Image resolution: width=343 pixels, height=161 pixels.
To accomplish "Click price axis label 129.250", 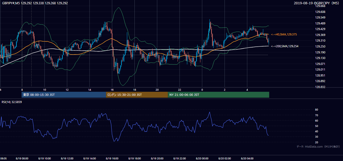I will [320, 46].
